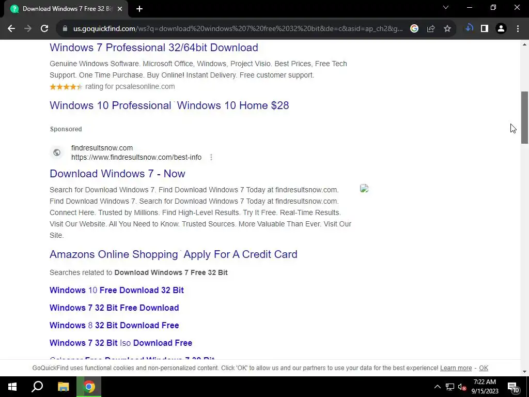Open the Windows Start menu
The width and height of the screenshot is (529, 397).
point(12,387)
